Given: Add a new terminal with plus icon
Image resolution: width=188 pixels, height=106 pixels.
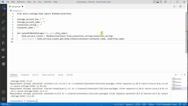Looking at the screenshot, I should [176, 75].
